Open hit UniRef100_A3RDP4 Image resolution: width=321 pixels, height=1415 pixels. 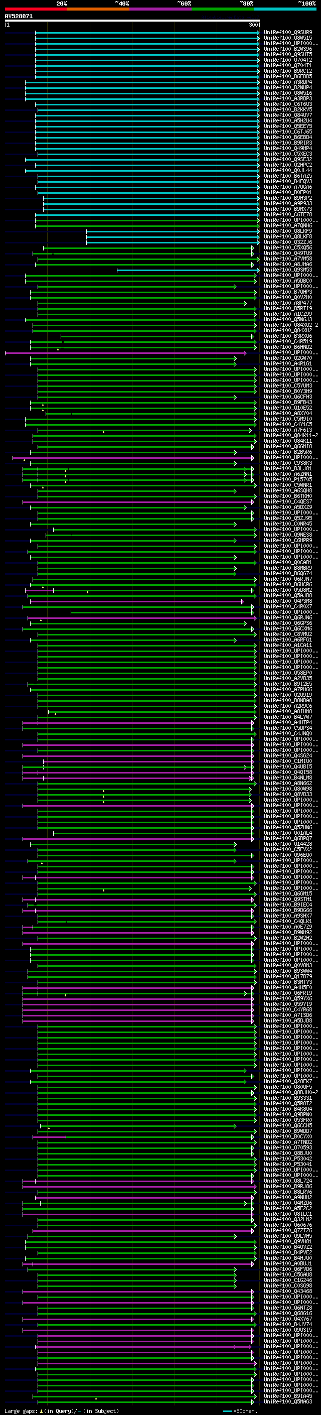(288, 82)
